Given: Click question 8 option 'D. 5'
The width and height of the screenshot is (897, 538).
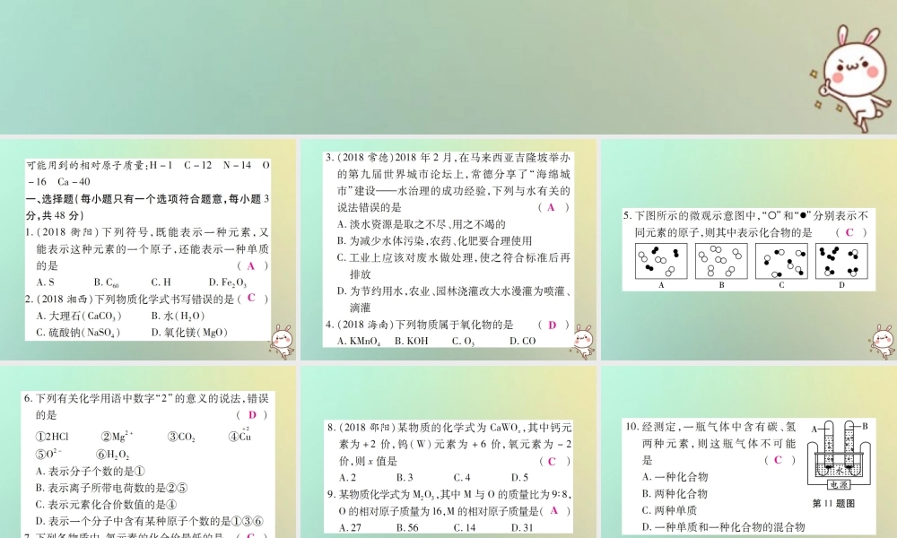Looking at the screenshot, I should tap(519, 477).
